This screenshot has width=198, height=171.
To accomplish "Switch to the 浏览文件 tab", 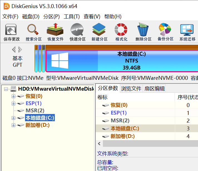I will pos(131,88).
